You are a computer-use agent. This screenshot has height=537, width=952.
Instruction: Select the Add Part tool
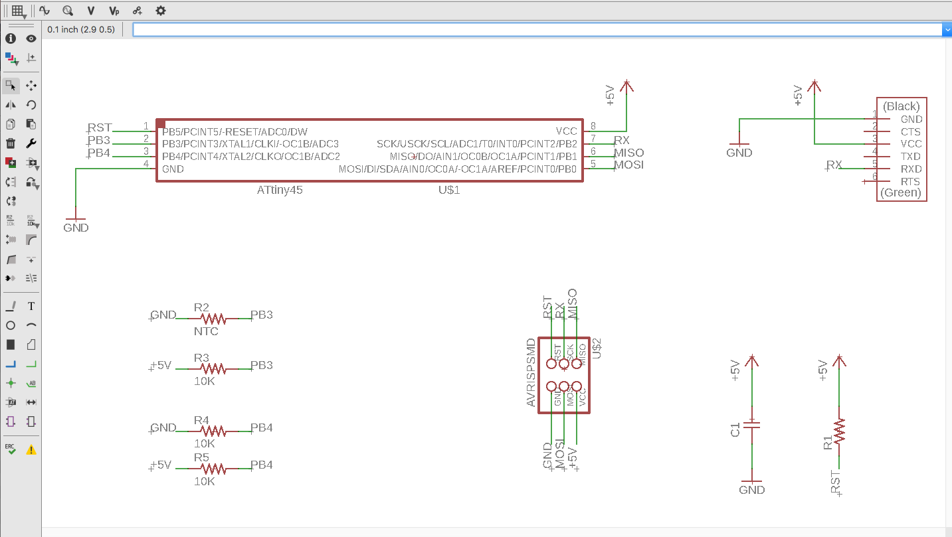coord(11,163)
